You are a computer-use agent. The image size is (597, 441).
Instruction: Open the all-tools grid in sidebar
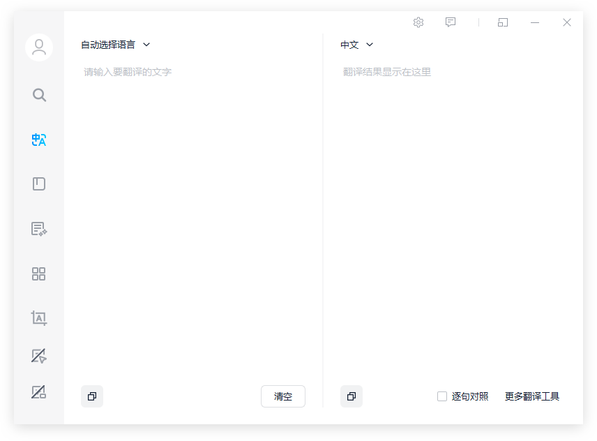point(39,274)
